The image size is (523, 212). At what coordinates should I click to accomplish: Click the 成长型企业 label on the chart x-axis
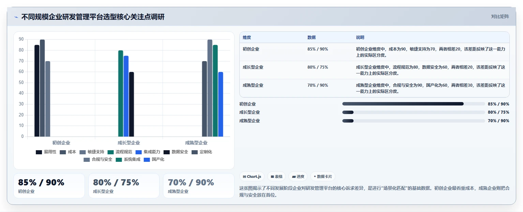click(129, 143)
